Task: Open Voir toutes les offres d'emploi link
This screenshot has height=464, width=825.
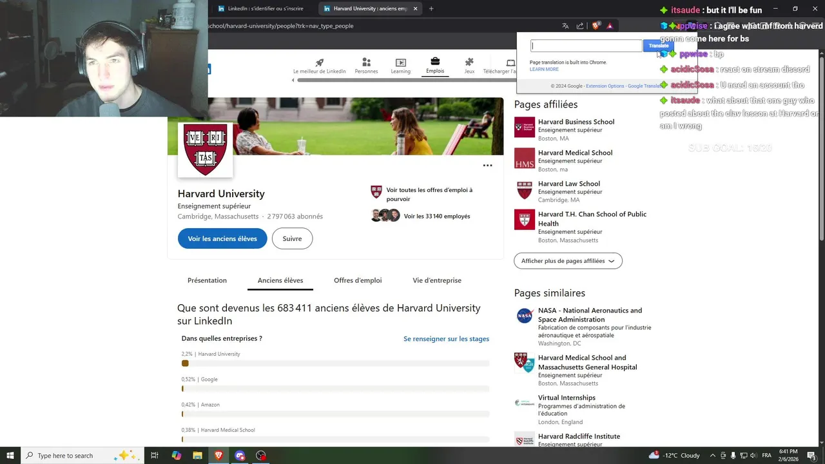Action: coord(429,194)
